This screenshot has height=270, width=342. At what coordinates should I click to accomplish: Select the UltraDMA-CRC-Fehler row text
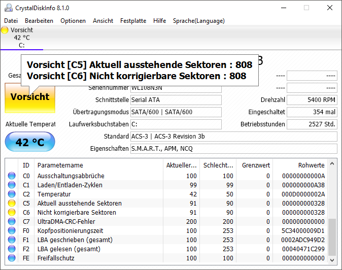[x=66, y=222]
